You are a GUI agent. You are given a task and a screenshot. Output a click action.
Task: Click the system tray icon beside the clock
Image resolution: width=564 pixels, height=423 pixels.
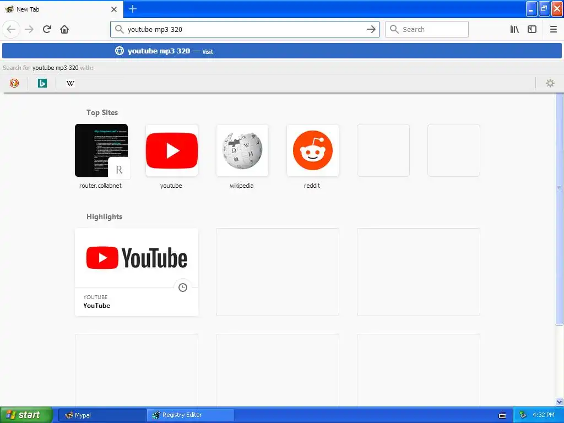[x=523, y=415]
